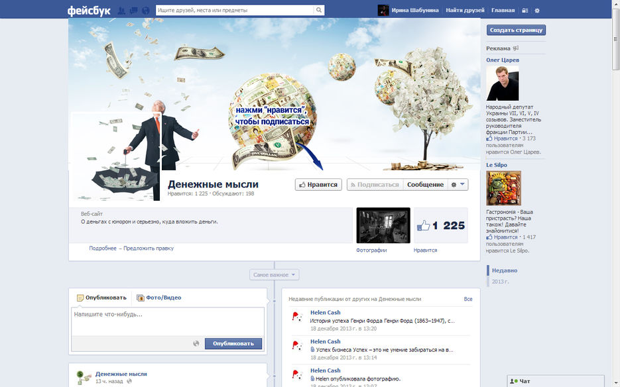
Task: Like the Le Silpo ad via Нравится
Action: (x=505, y=237)
